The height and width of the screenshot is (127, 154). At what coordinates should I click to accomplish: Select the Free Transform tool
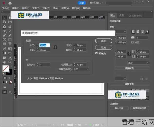coord(10,49)
